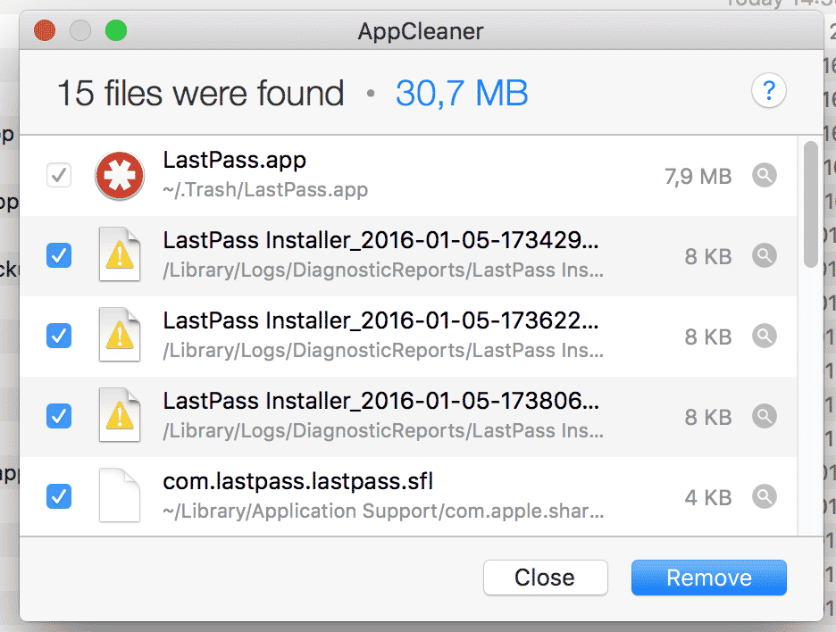The height and width of the screenshot is (632, 836).
Task: Uncheck LastPass Installer 173622 report
Action: tap(59, 336)
